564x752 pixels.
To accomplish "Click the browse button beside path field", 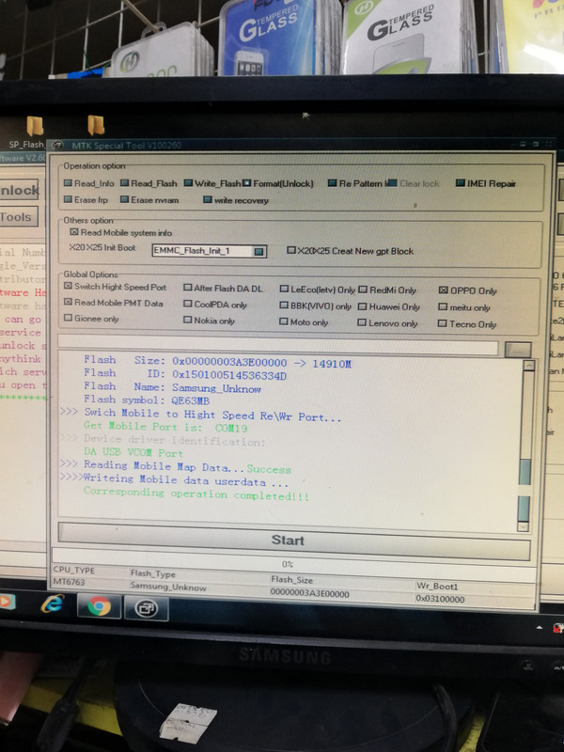I will [518, 350].
